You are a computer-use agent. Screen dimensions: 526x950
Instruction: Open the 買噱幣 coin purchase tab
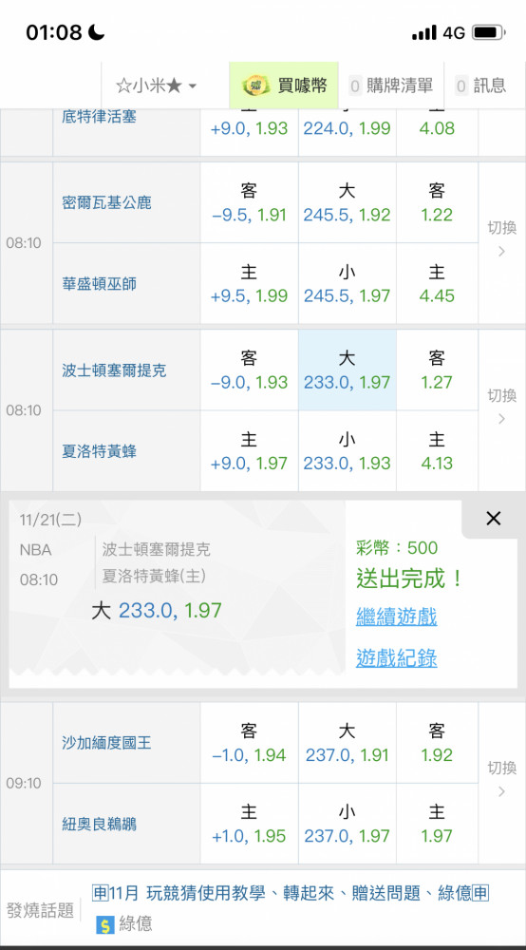click(x=283, y=85)
